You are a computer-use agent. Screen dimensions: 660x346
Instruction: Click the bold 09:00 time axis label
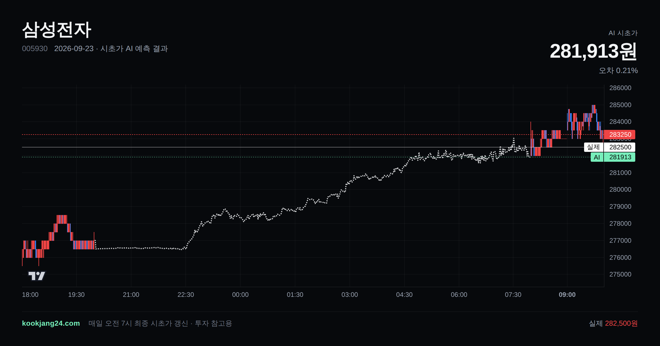pyautogui.click(x=567, y=295)
